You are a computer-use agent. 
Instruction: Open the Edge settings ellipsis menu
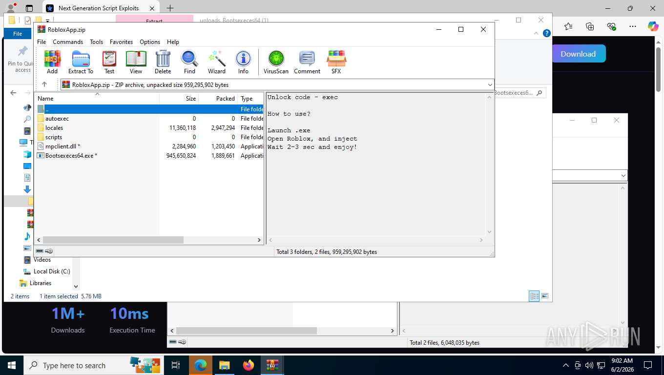(633, 26)
